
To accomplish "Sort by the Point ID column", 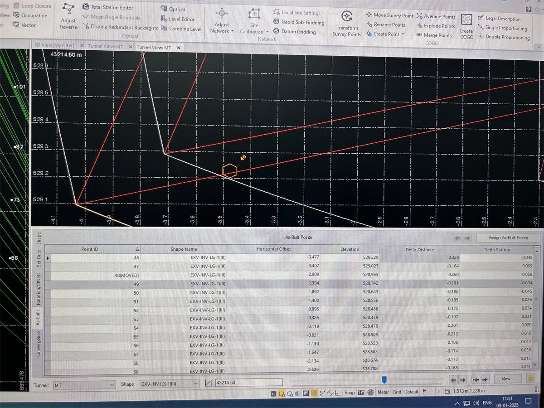I will point(93,249).
